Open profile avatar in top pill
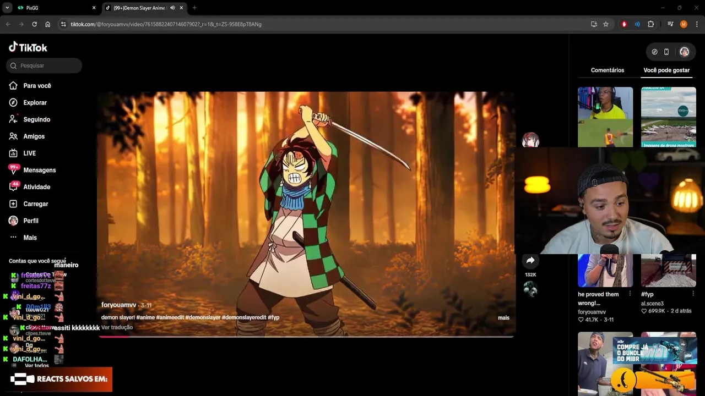The height and width of the screenshot is (396, 705). pos(684,52)
